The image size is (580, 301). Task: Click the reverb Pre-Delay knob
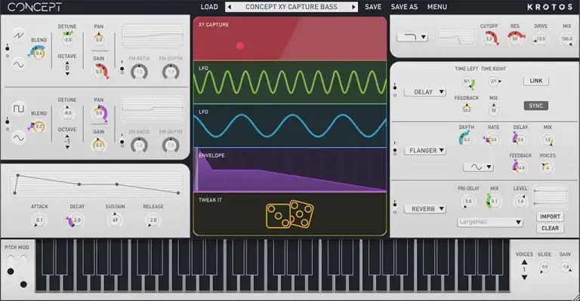pyautogui.click(x=468, y=201)
